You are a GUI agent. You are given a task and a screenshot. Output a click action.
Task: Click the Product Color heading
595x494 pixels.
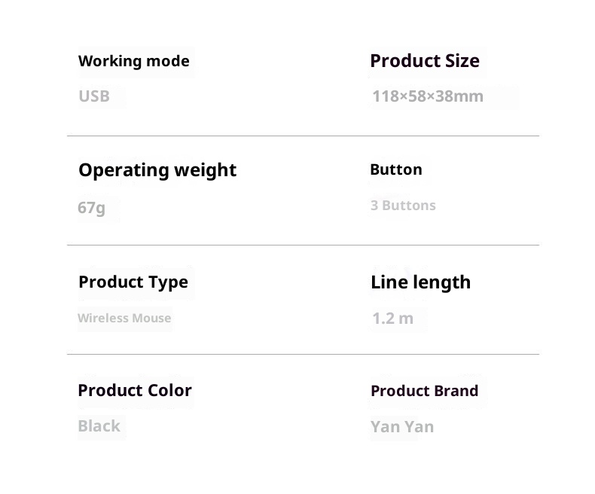coord(135,390)
